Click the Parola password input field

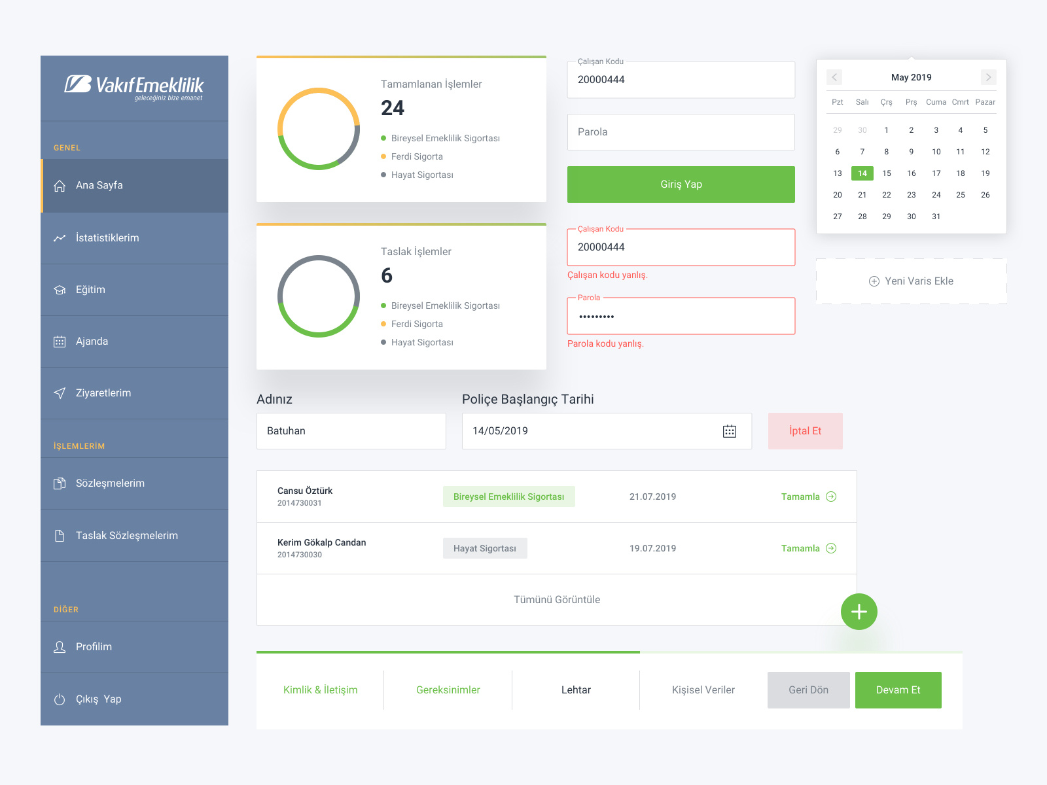pyautogui.click(x=681, y=132)
